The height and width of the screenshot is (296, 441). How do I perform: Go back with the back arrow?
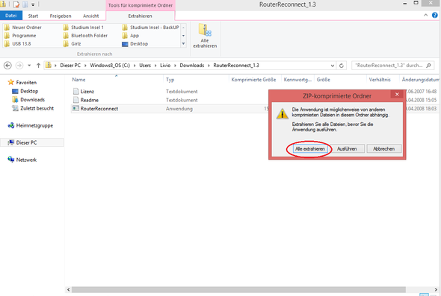pos(7,66)
